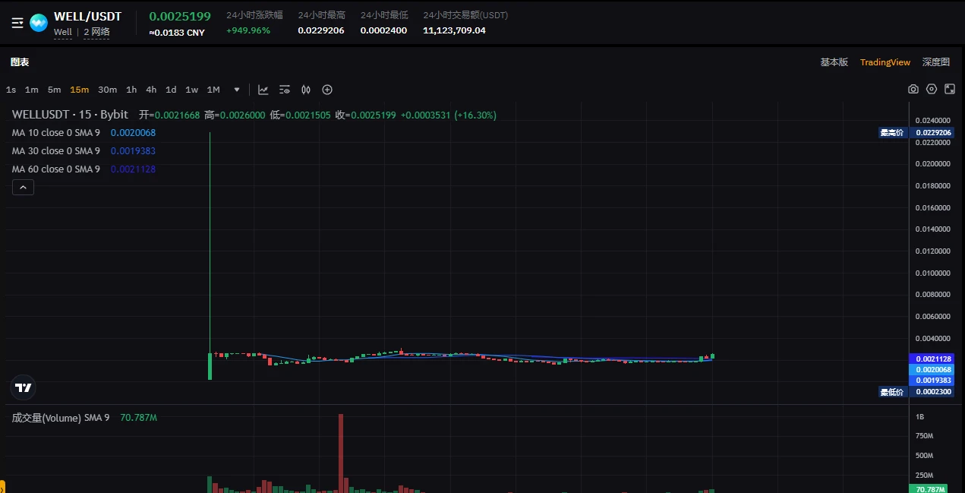965x493 pixels.
Task: Select the 1m timeframe
Action: (x=31, y=90)
